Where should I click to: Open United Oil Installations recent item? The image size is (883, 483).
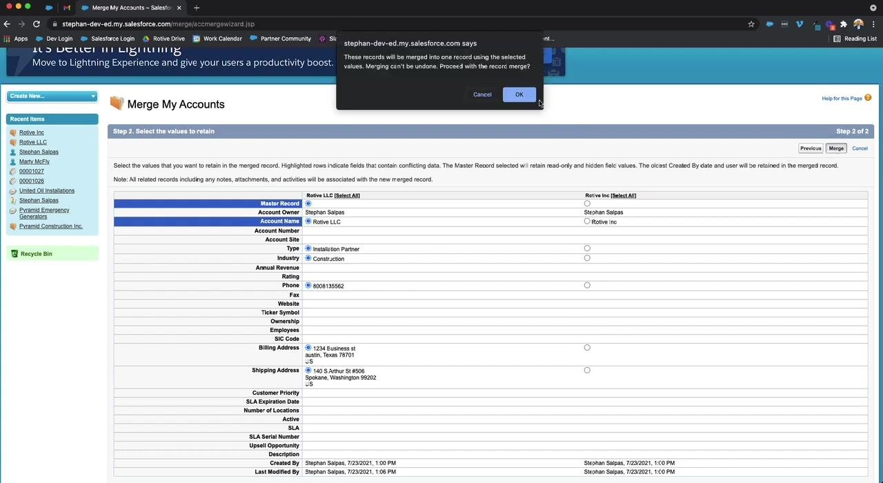click(47, 190)
